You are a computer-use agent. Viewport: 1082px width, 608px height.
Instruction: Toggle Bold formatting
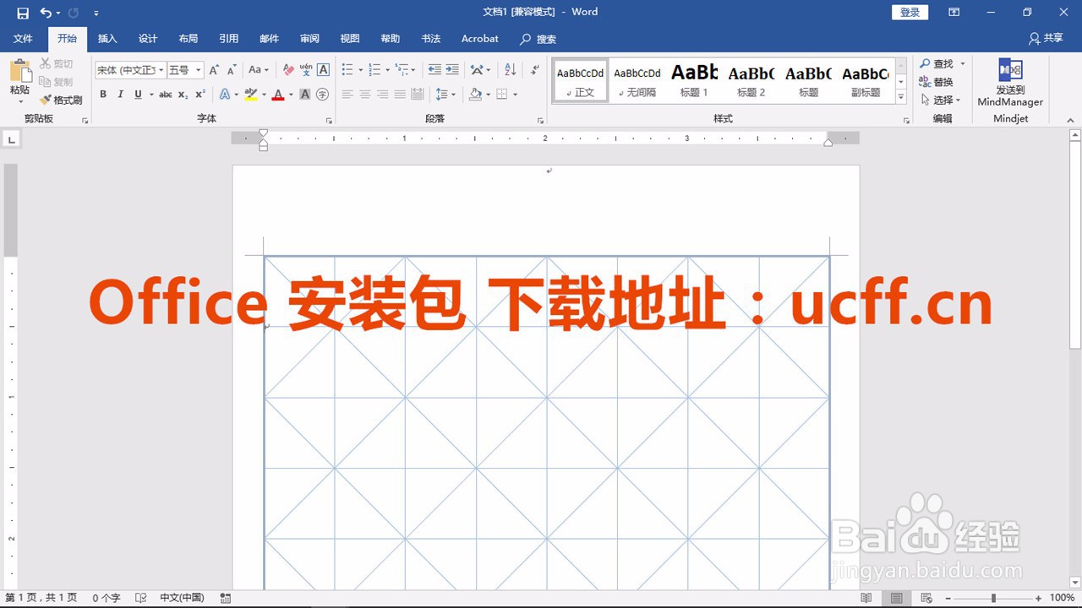pyautogui.click(x=103, y=95)
